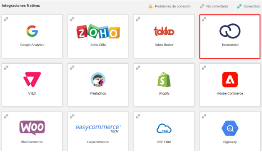Click the 'Integraciones Nativas' heading
262x159 pixels.
click(x=21, y=5)
